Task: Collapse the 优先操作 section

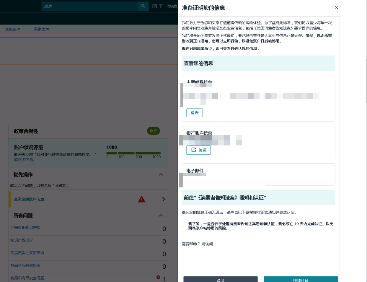Action: tap(161, 175)
